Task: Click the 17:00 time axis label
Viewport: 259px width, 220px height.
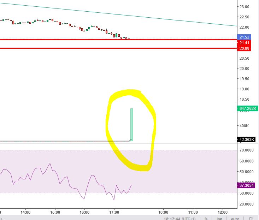Action: (x=114, y=213)
